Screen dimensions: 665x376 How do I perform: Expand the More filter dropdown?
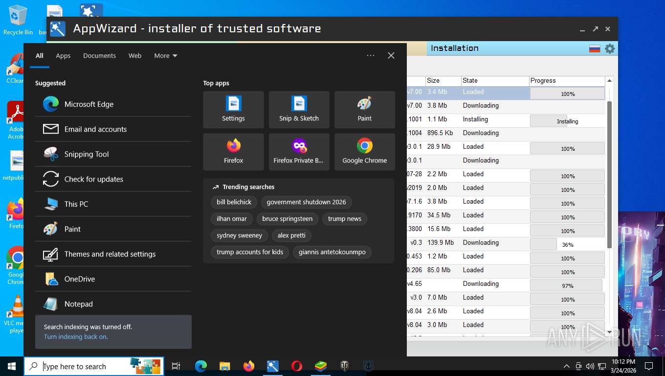coord(166,56)
